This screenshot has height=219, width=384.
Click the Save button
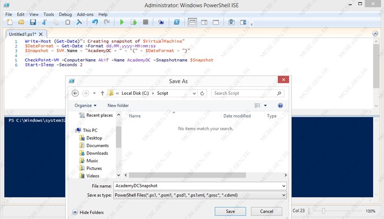(230, 211)
